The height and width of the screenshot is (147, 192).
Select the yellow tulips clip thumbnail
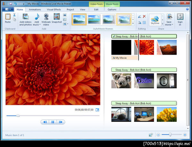tap(167, 114)
